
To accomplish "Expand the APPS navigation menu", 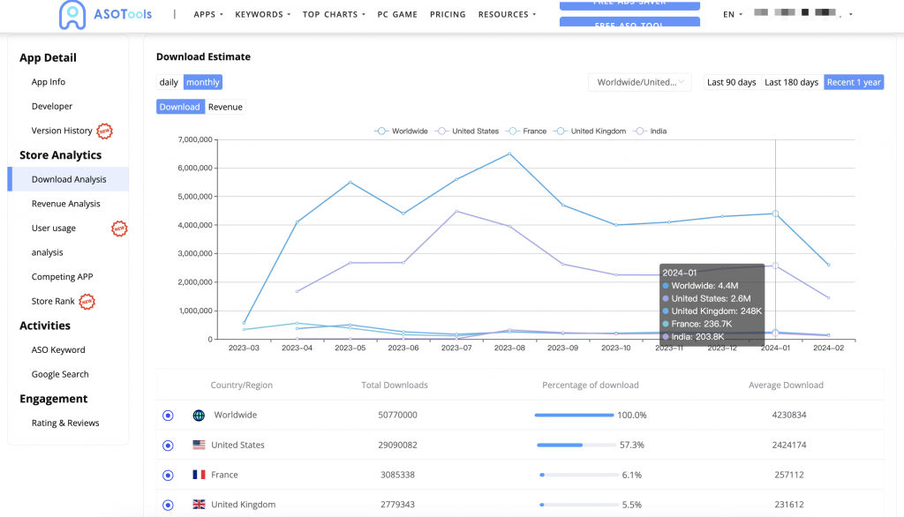I will click(208, 15).
